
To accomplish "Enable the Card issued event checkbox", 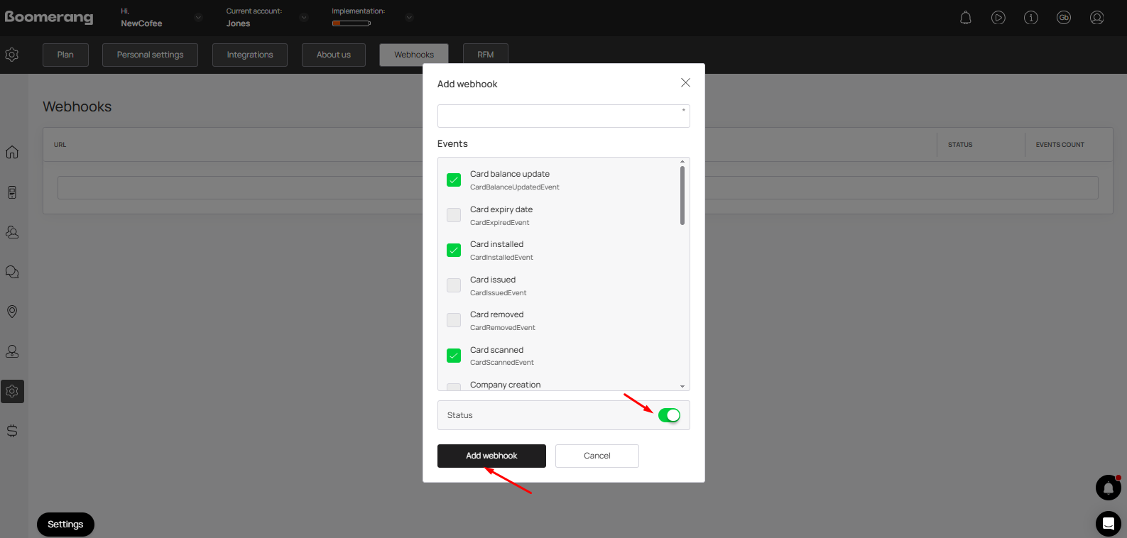I will click(x=454, y=285).
